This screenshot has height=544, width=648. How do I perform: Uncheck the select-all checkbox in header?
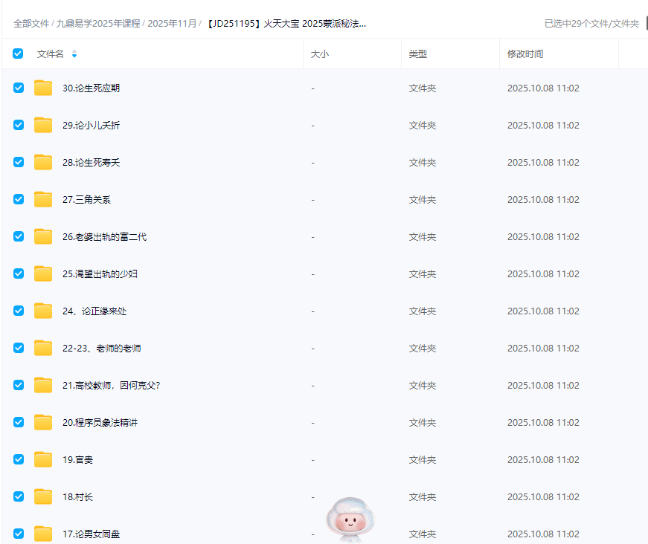18,54
